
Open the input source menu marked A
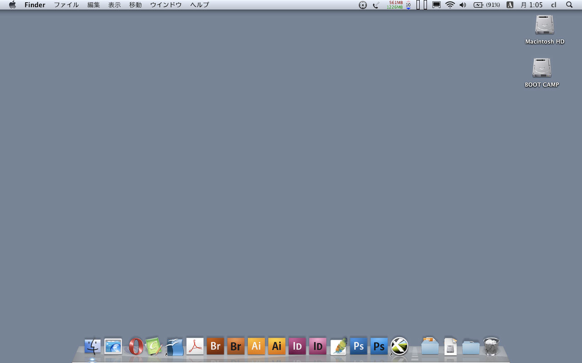tap(510, 5)
